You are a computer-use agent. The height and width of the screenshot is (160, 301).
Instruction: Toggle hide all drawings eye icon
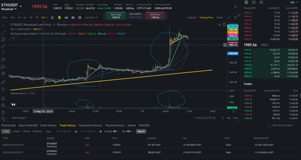pos(3,119)
